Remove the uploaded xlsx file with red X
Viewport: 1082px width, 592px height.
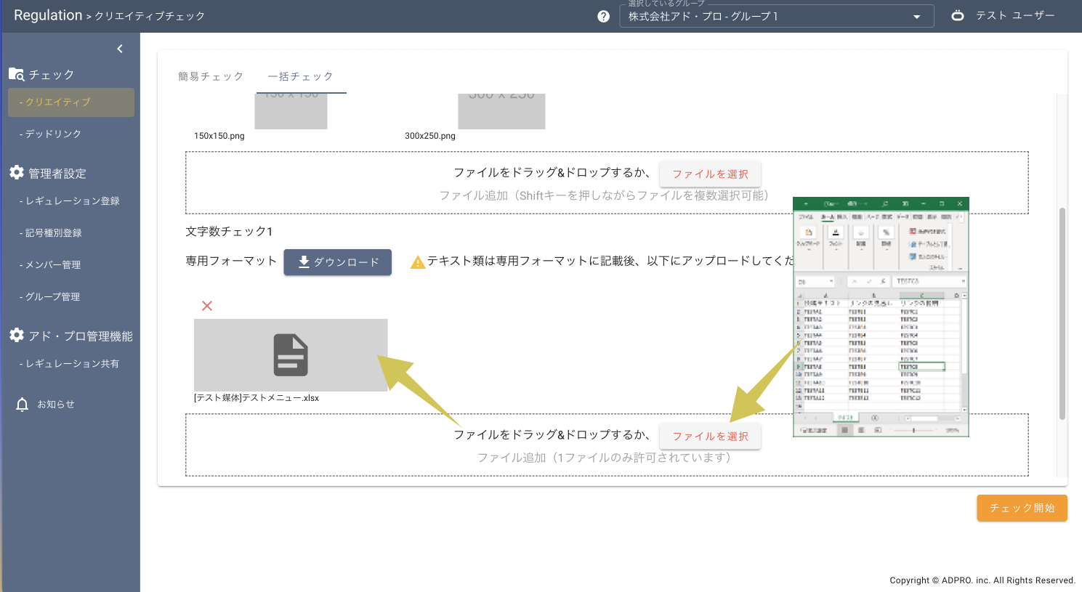tap(207, 306)
